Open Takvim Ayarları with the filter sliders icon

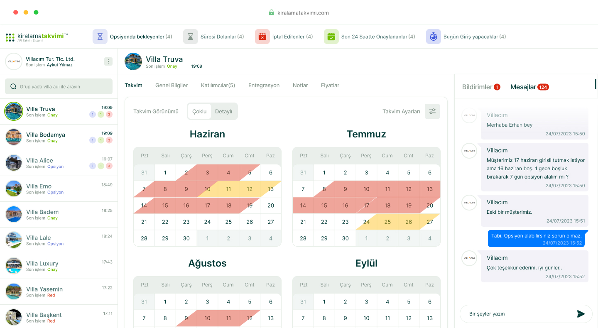432,111
